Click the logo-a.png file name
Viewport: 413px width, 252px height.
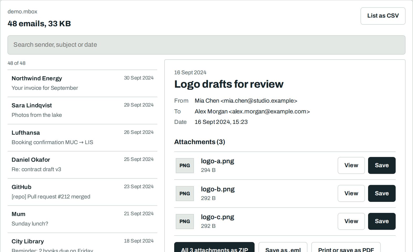click(217, 161)
